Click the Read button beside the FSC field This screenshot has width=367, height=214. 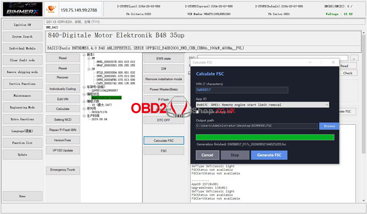(x=348, y=66)
